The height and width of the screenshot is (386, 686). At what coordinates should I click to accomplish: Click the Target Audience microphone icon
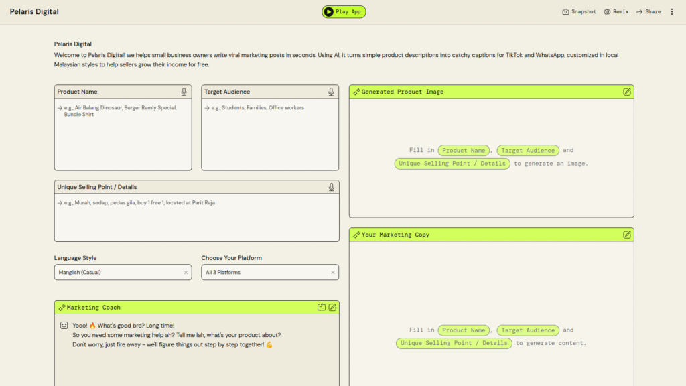coord(331,92)
